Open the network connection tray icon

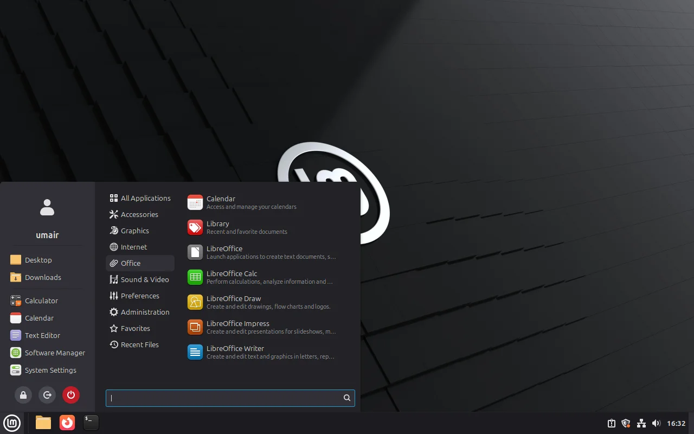tap(641, 423)
